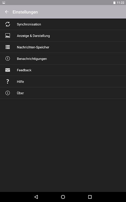Open Benachrichtigungen settings
Screen dimensions: 126x202
63,59
